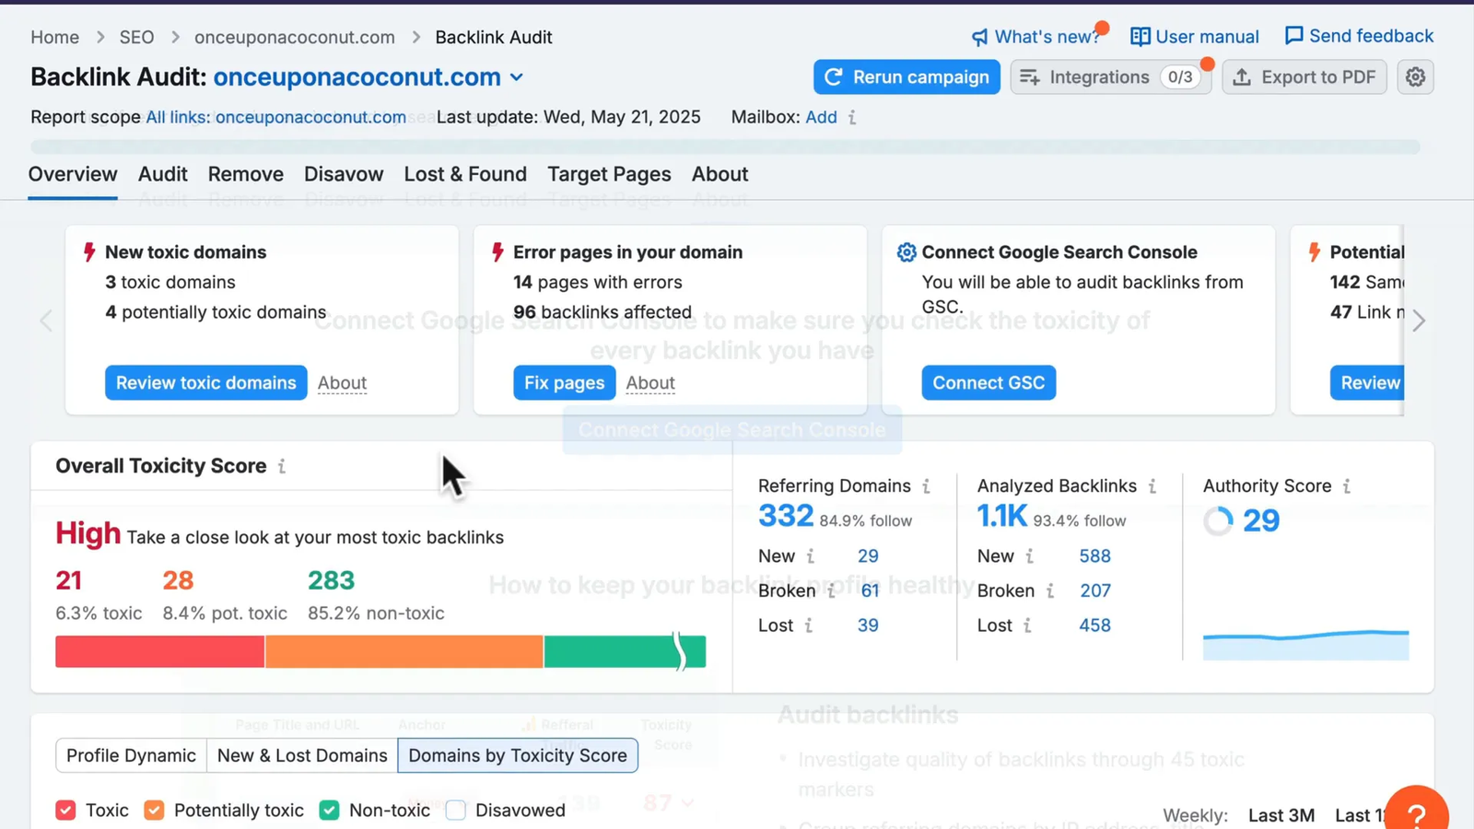Open the Lost & Found tab

[x=465, y=174]
